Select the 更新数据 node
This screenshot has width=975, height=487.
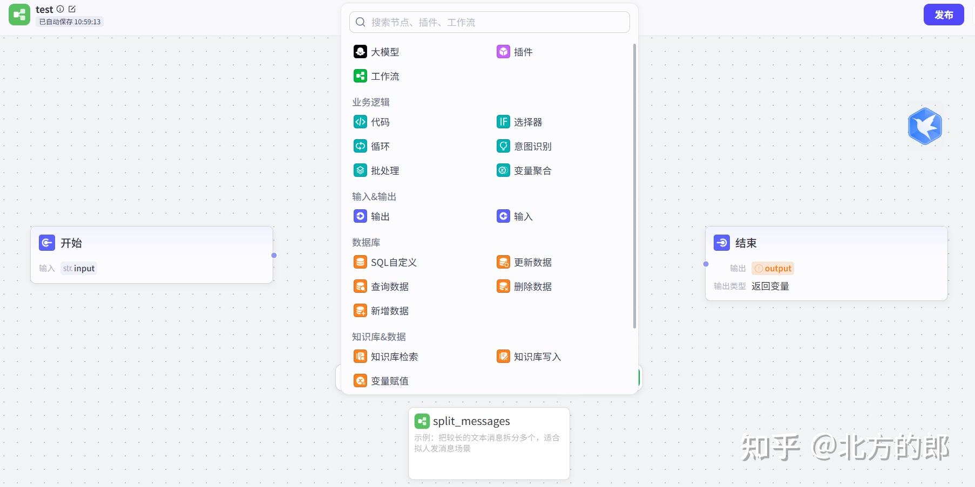tap(524, 262)
